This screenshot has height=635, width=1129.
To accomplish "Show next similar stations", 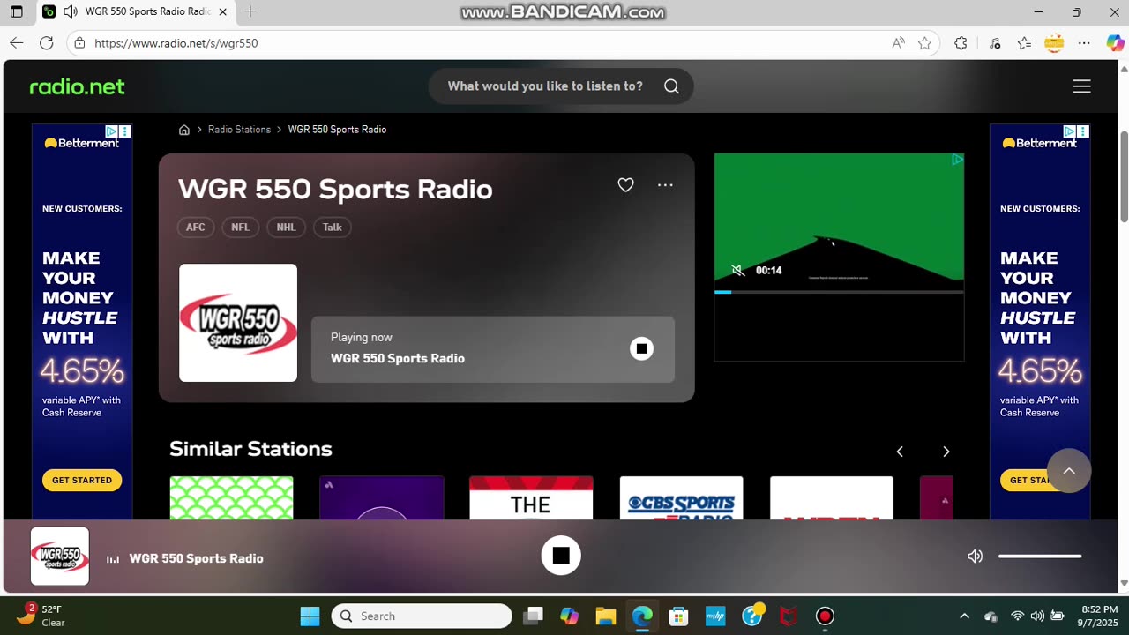I will [946, 452].
